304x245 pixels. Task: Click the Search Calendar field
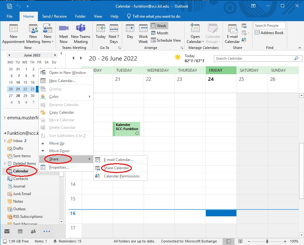(x=254, y=58)
